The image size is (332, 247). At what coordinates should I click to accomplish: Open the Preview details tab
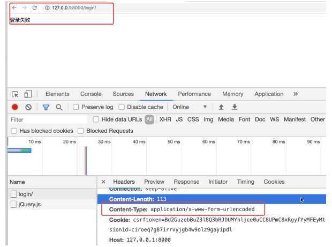154,182
